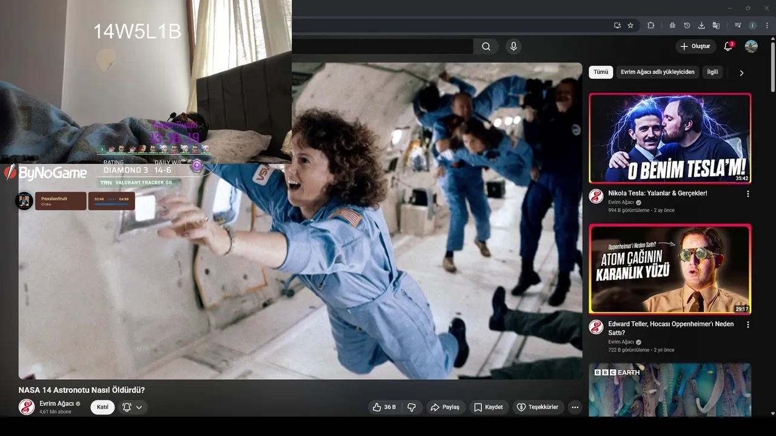Viewport: 776px width, 436px height.
Task: Click channel icon beside Nikola Tesla title
Action: click(596, 196)
